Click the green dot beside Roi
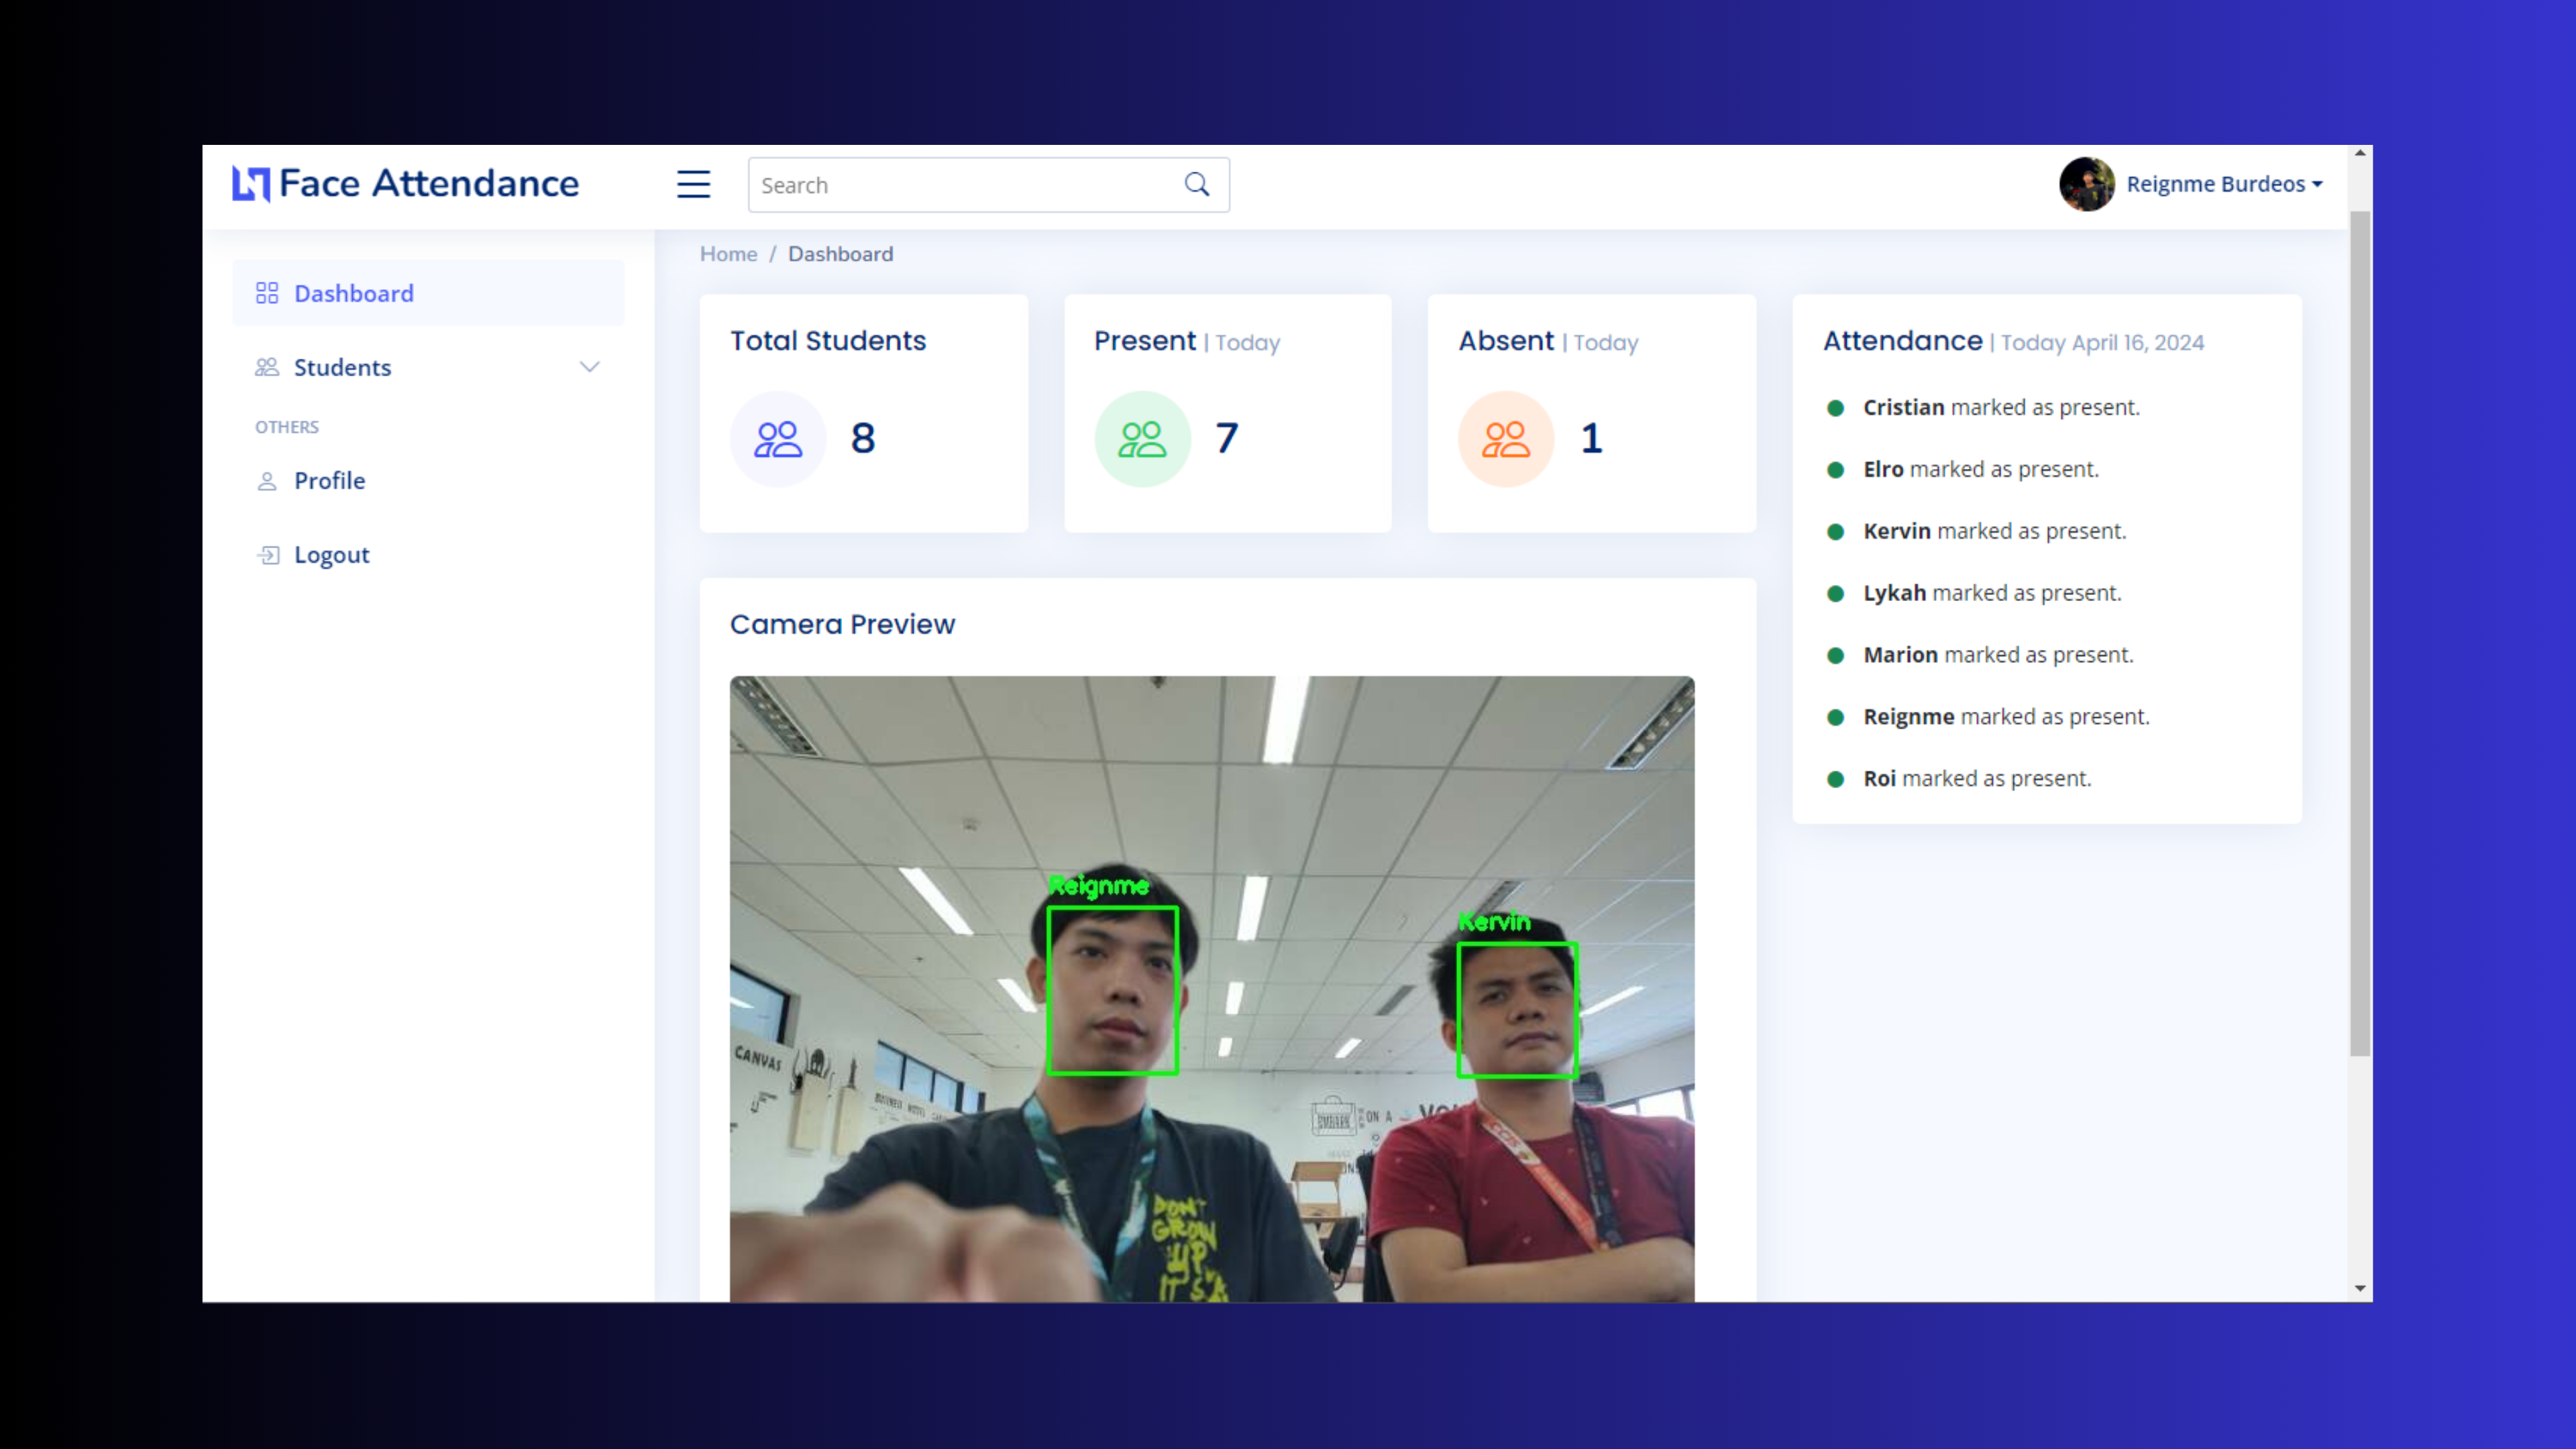The image size is (2576, 1449). tap(1836, 778)
